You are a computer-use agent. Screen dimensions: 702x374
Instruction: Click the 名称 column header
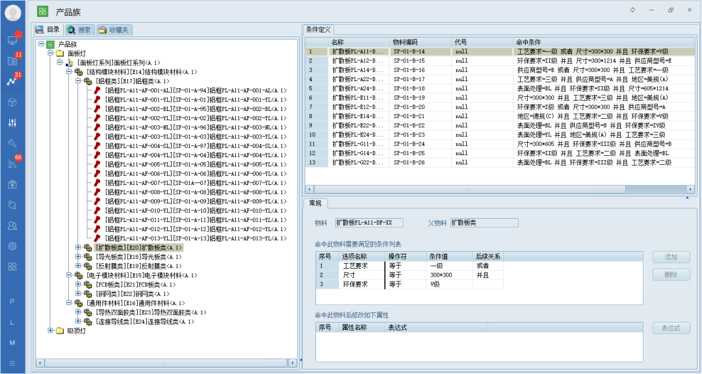[x=359, y=42]
